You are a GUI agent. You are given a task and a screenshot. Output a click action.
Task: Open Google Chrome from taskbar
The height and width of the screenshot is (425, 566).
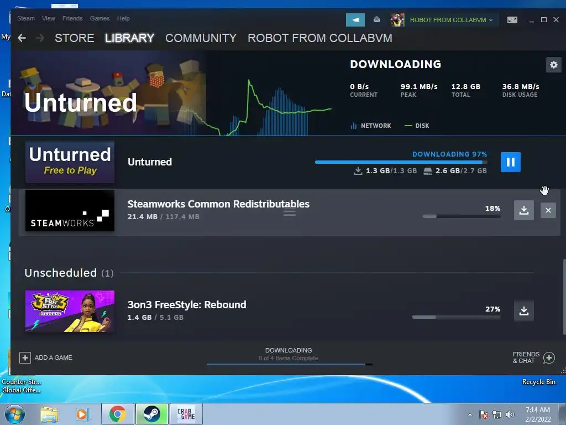tap(117, 414)
